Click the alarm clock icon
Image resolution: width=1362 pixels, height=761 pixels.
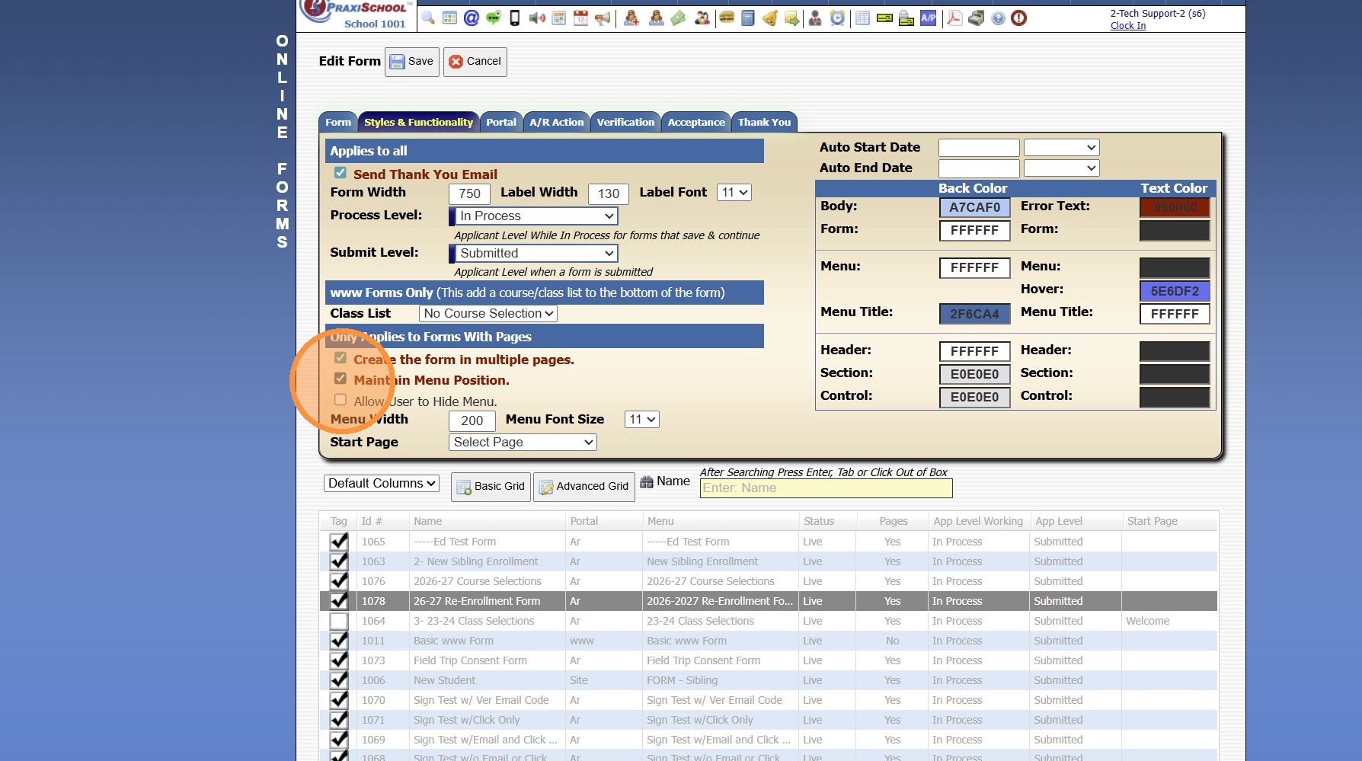click(x=837, y=18)
